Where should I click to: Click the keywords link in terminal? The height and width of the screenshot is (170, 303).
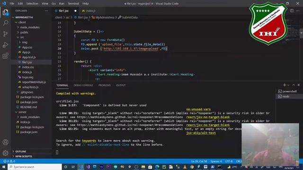tap(89, 141)
